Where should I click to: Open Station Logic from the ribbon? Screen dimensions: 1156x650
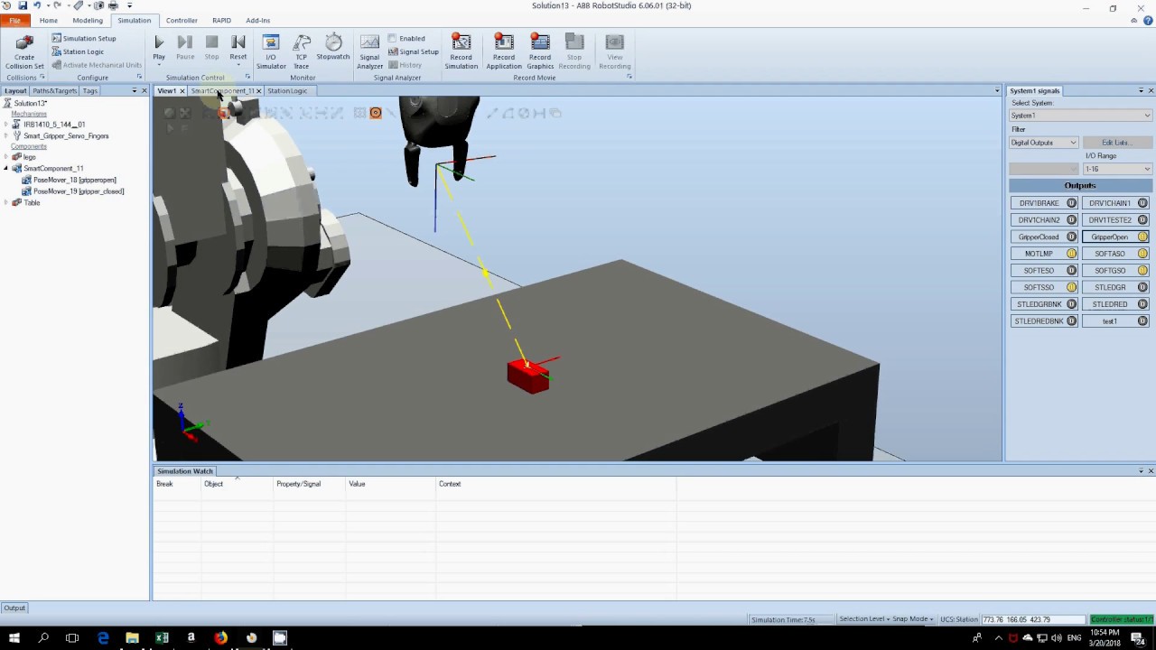(x=78, y=51)
